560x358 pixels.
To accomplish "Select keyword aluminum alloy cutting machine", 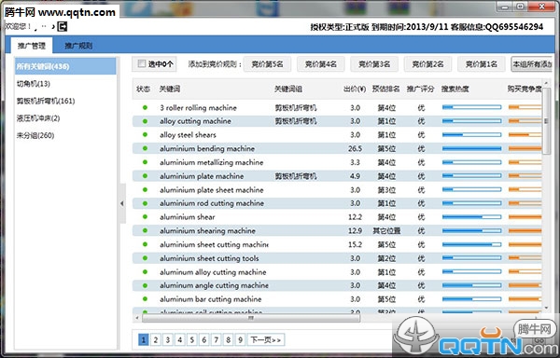I will [213, 272].
